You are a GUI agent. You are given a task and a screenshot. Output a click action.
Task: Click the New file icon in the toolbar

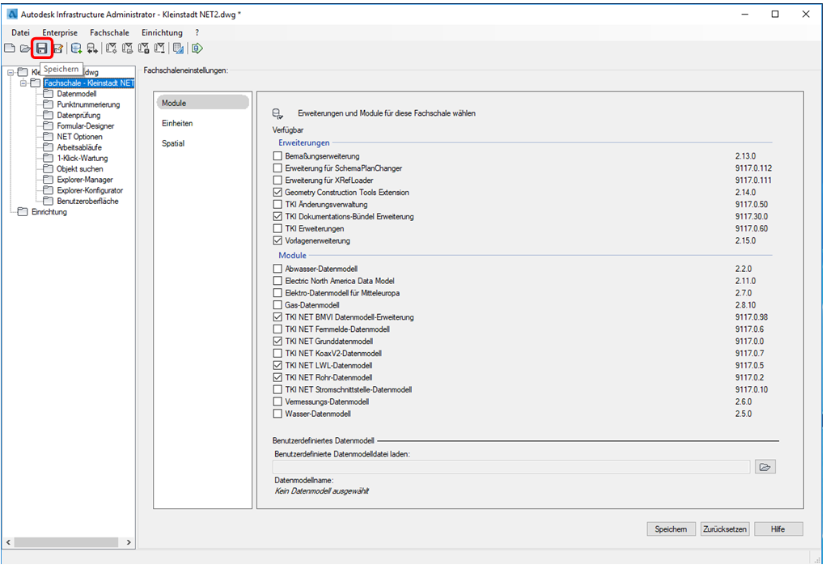[x=10, y=49]
